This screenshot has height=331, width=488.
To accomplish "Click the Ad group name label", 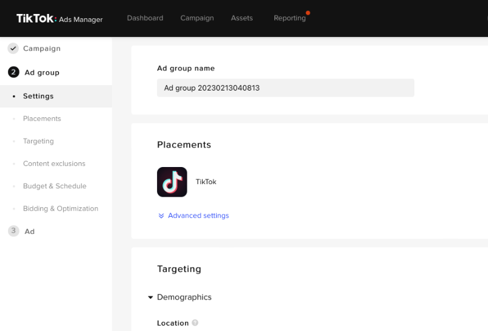I will pyautogui.click(x=186, y=68).
